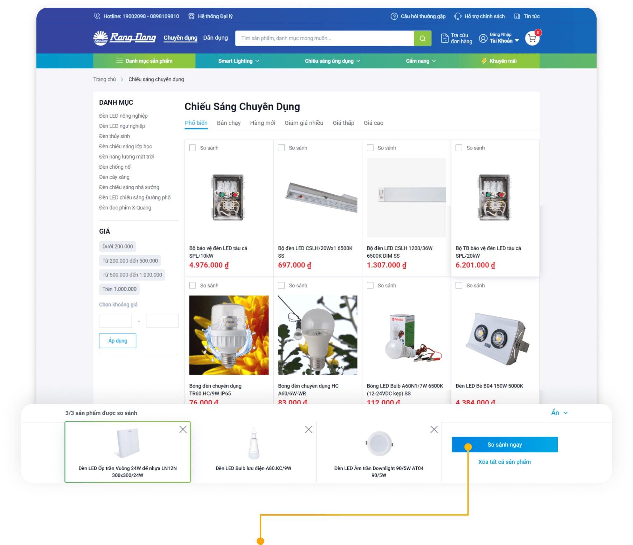Open the shopping cart icon
This screenshot has width=633, height=545.
(532, 38)
